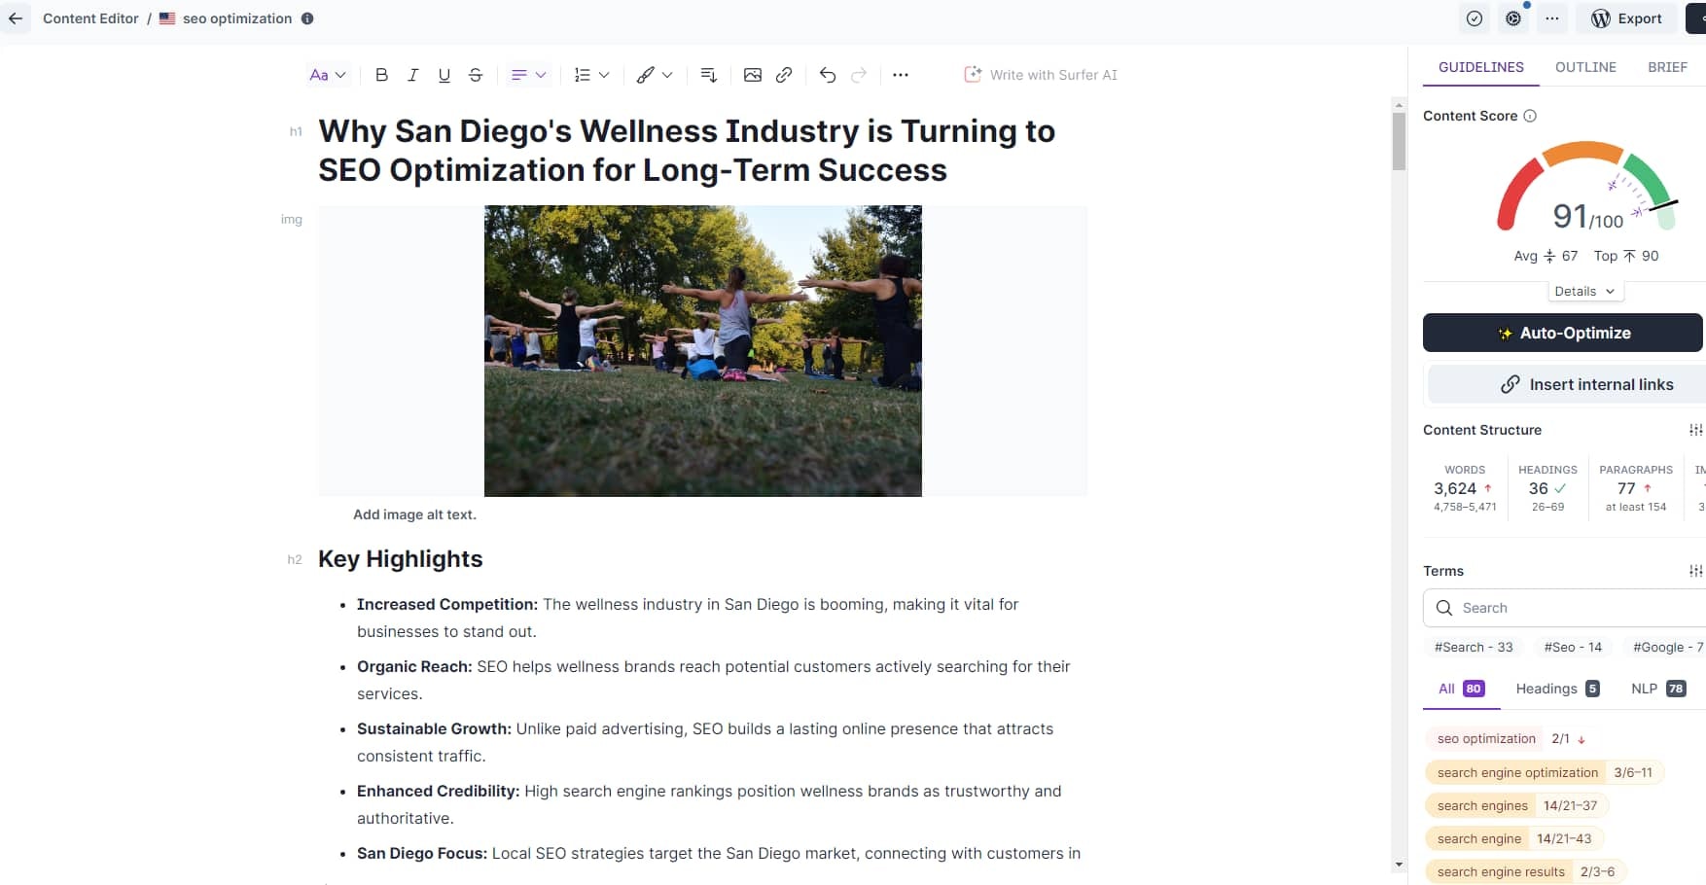Focus the Terms search field
The width and height of the screenshot is (1706, 885).
[1565, 608]
